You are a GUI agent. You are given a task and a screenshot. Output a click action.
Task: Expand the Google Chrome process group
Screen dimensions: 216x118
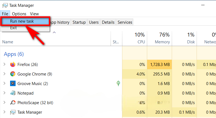coord(4,74)
